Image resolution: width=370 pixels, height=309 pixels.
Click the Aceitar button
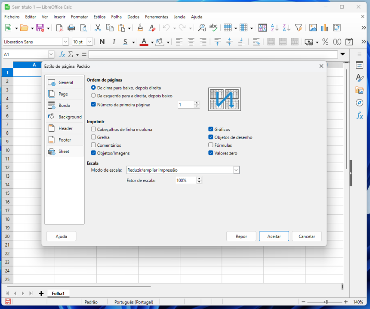point(274,236)
